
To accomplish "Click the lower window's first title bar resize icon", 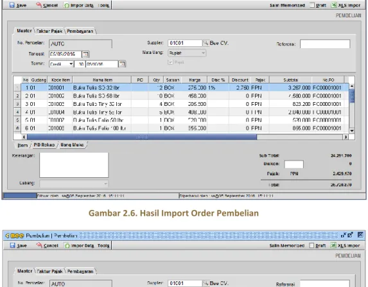I will click(344, 235).
